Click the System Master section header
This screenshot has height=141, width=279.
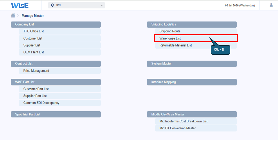pos(192,64)
